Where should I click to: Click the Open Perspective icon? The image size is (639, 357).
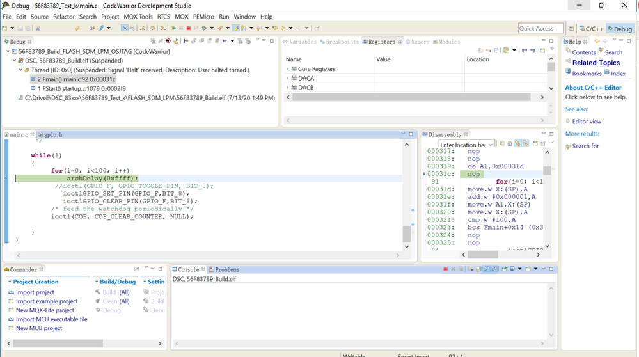click(x=571, y=29)
